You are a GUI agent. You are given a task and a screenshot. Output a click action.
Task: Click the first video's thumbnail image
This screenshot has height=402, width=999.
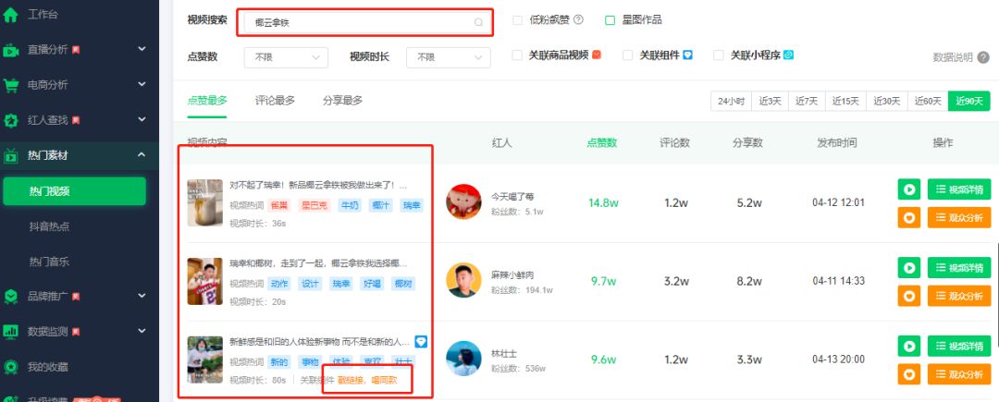[x=204, y=202]
